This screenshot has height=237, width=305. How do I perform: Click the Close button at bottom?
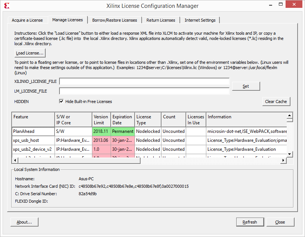[x=280, y=222]
